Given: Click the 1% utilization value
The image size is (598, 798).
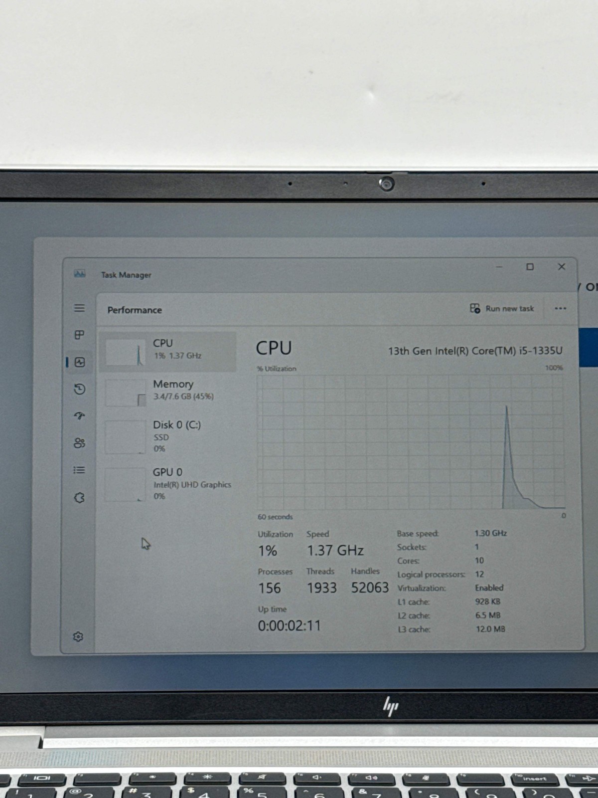Looking at the screenshot, I should pos(267,551).
